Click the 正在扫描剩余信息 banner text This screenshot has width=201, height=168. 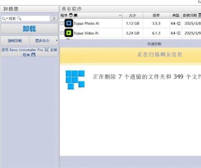point(160,54)
